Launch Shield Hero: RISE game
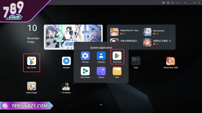 (x=170, y=61)
